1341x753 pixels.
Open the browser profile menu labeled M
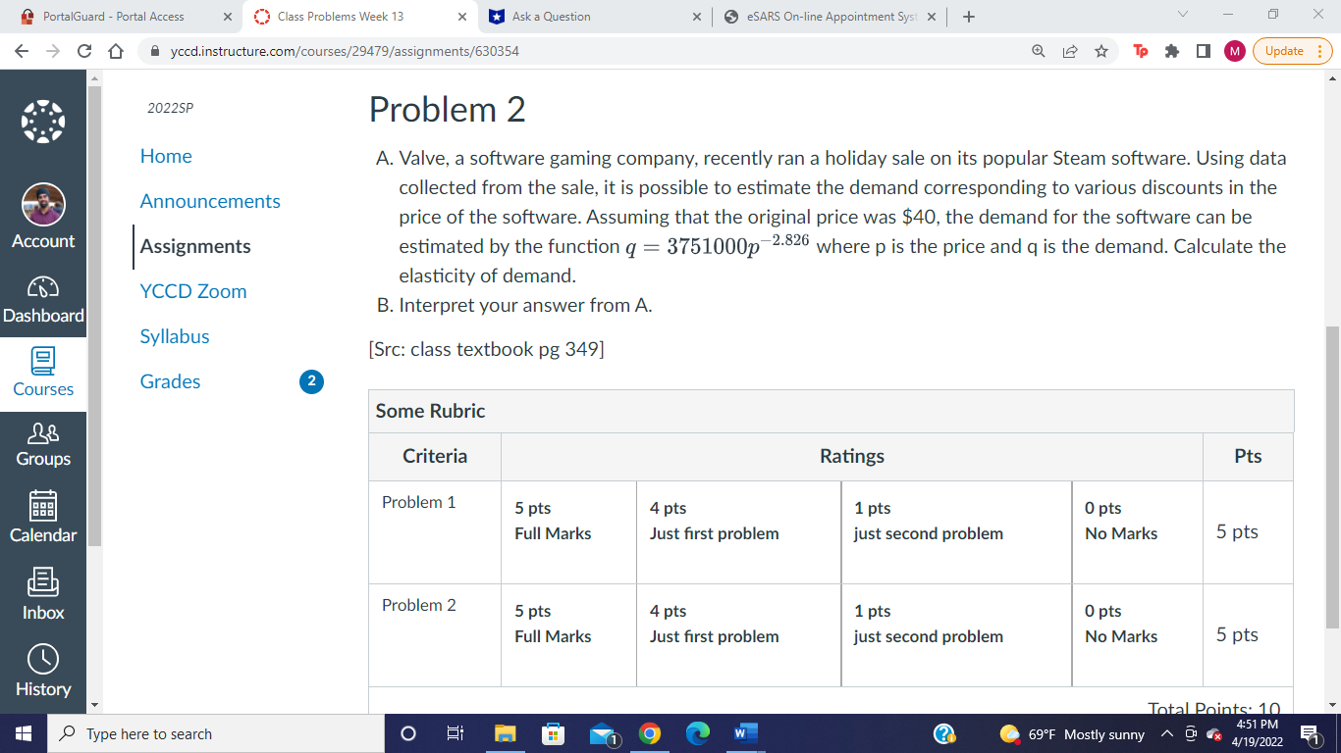(x=1234, y=52)
